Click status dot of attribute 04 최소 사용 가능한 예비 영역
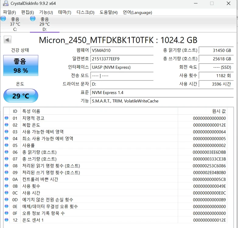 pyautogui.click(x=6, y=138)
